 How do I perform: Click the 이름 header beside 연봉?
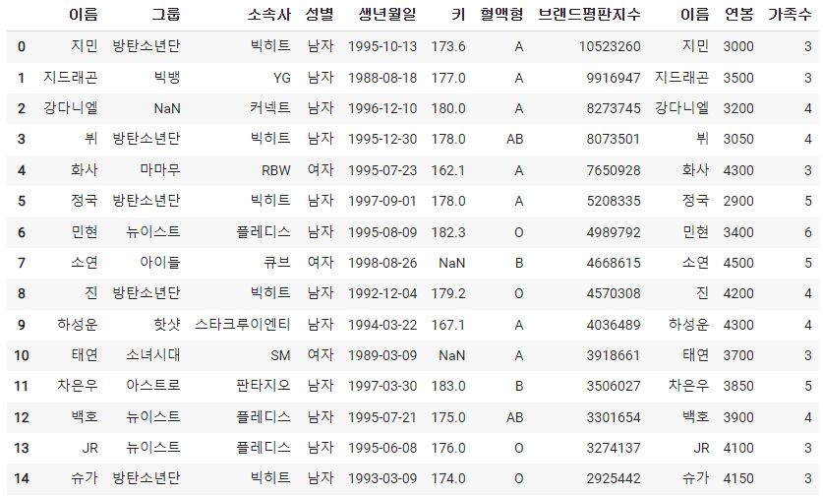(695, 14)
